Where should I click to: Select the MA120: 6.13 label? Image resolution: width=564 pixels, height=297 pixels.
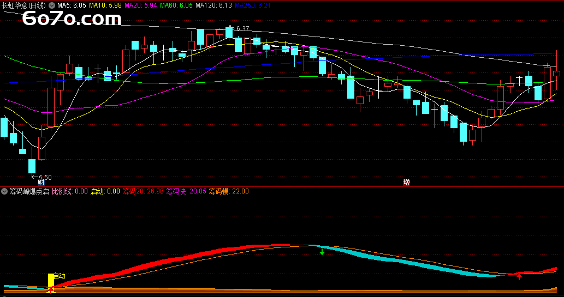coord(213,5)
